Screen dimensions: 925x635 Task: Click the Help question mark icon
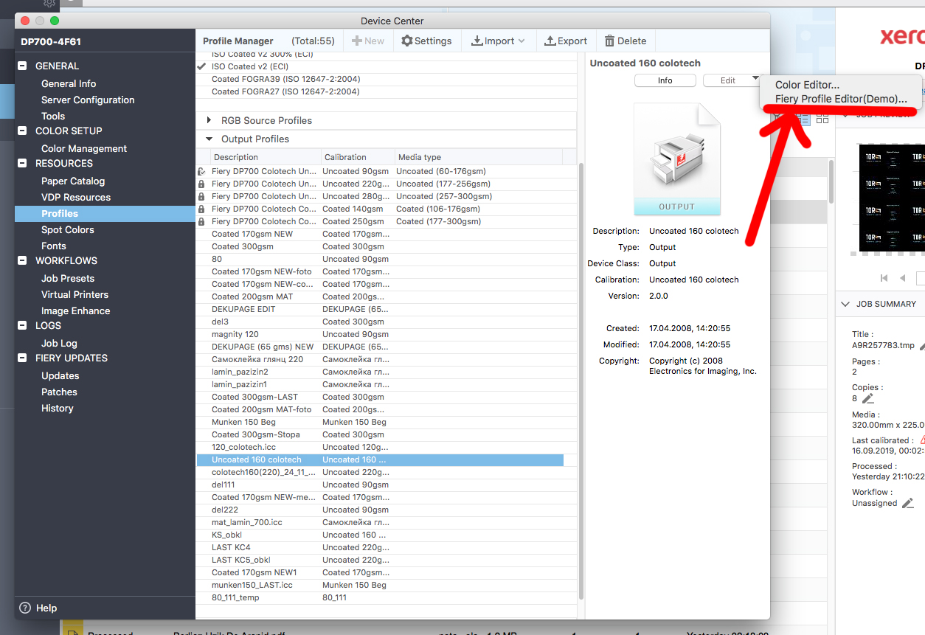click(x=25, y=608)
